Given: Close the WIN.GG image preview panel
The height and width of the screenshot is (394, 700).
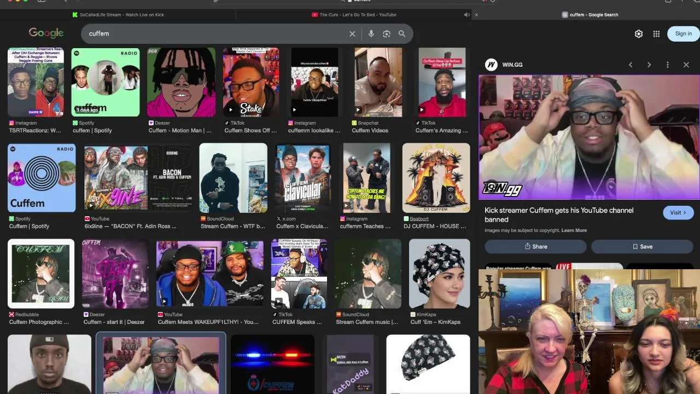Looking at the screenshot, I should pos(686,65).
